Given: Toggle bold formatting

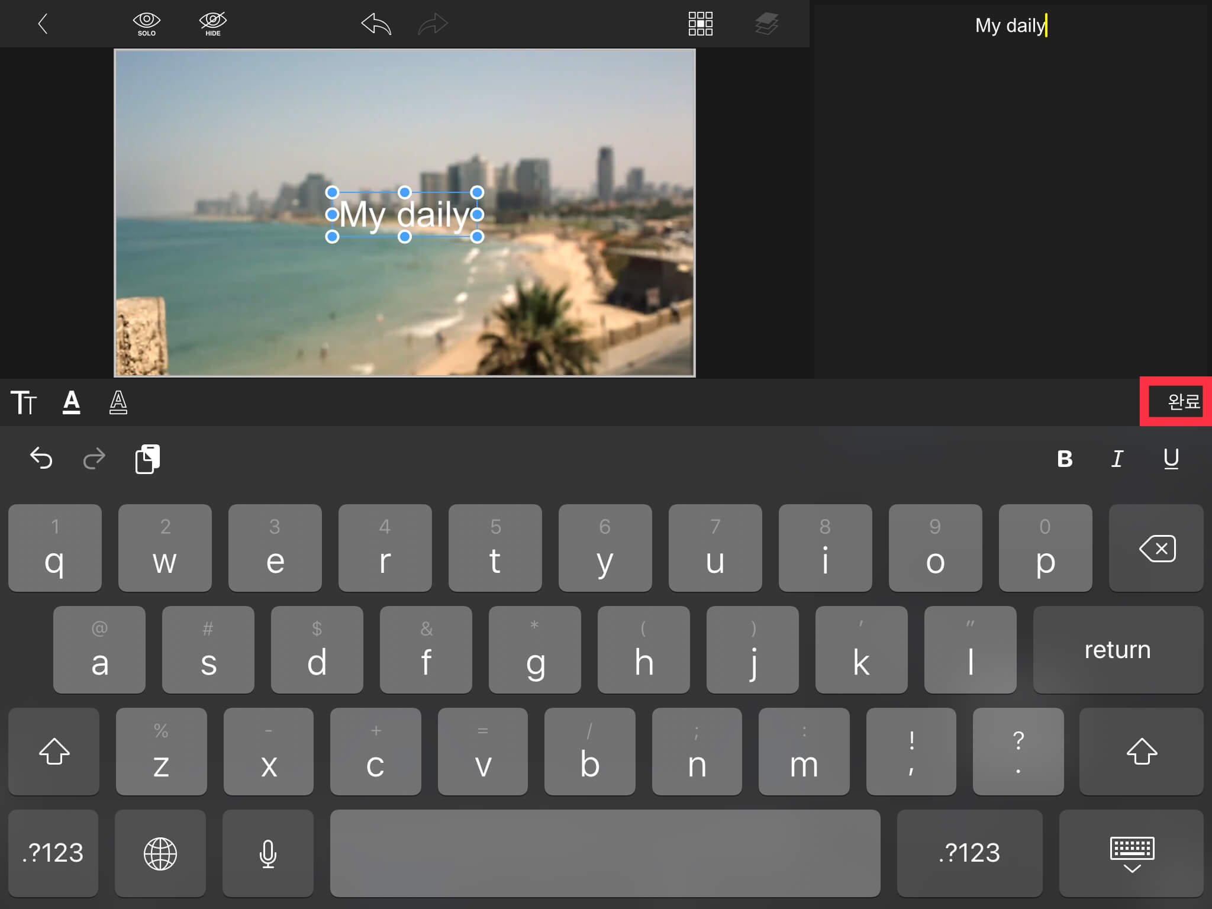Looking at the screenshot, I should coord(1065,459).
